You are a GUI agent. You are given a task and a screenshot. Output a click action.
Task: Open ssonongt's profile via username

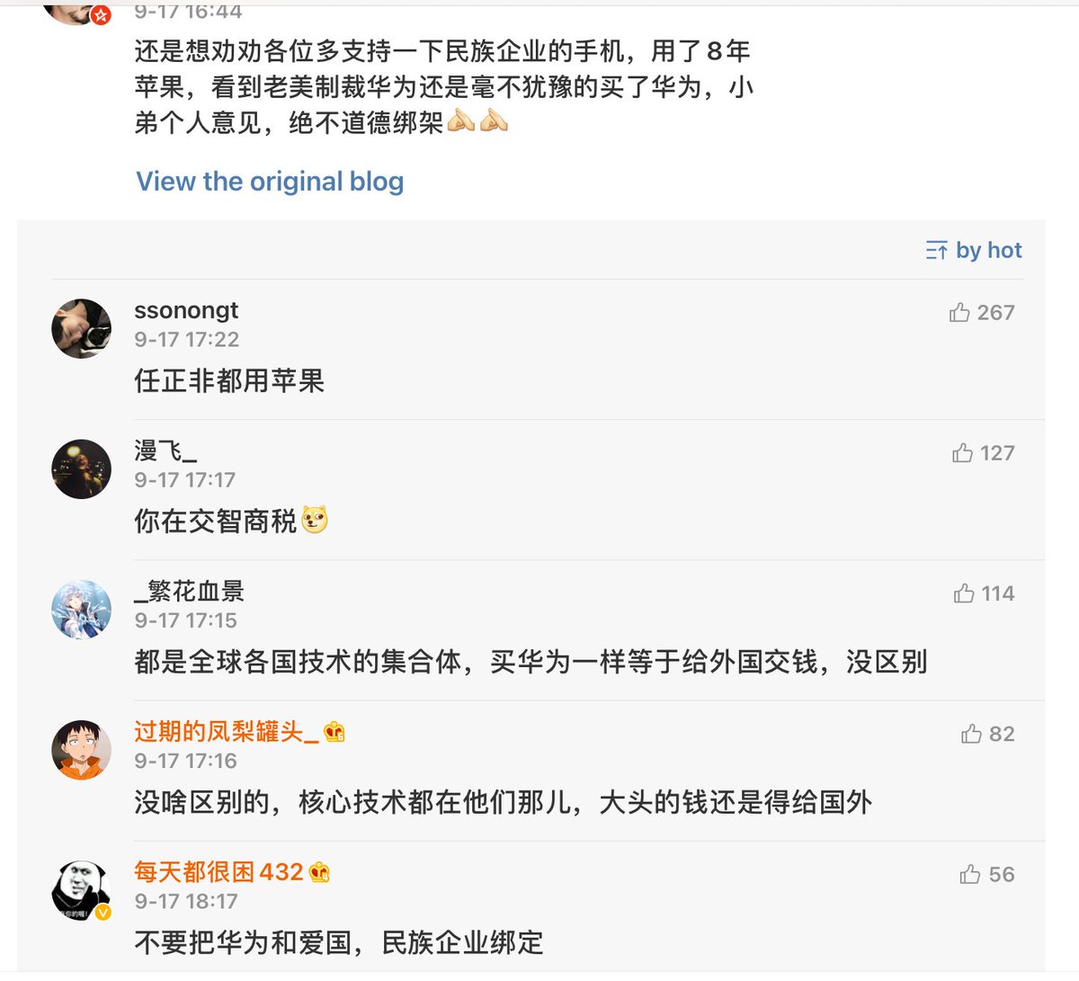[186, 310]
